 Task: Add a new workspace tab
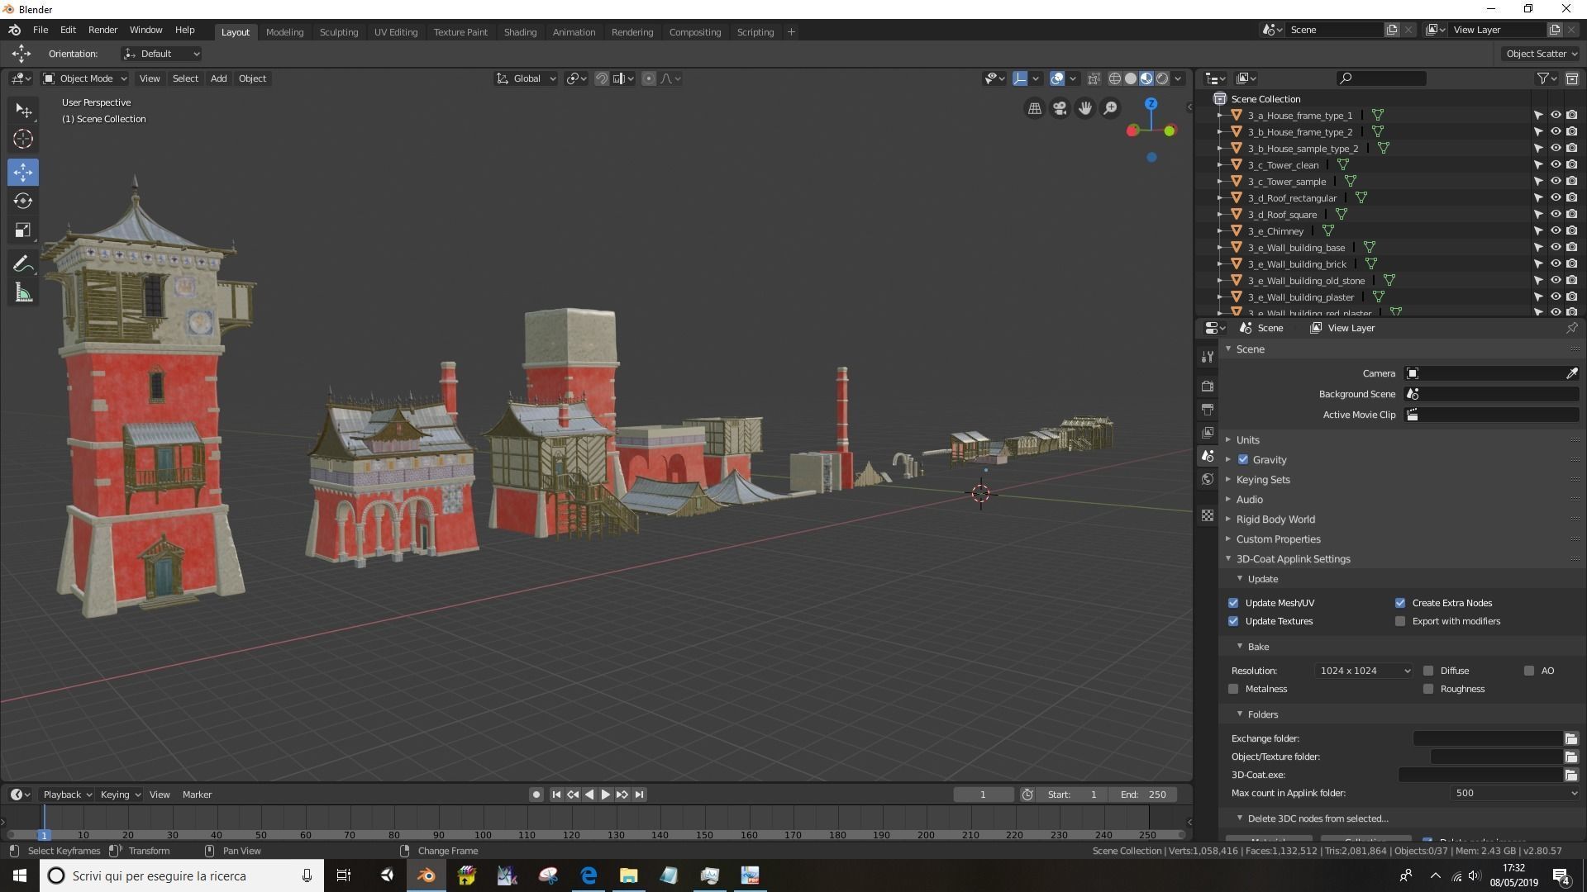coord(791,32)
